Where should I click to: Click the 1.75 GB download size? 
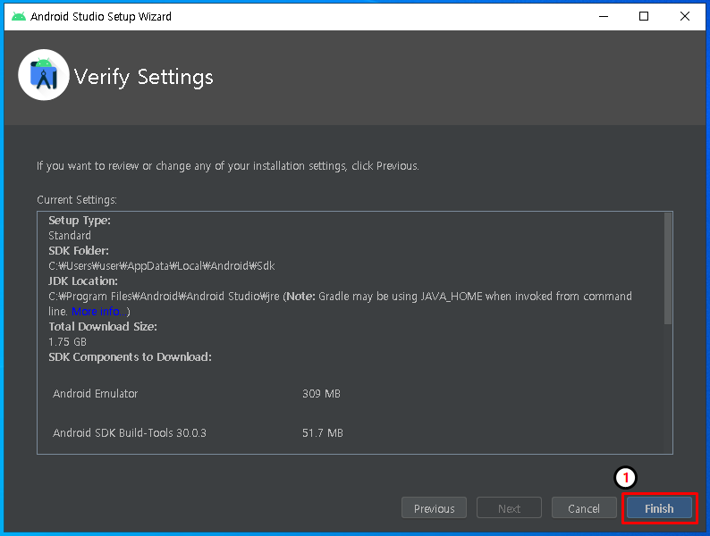point(67,341)
